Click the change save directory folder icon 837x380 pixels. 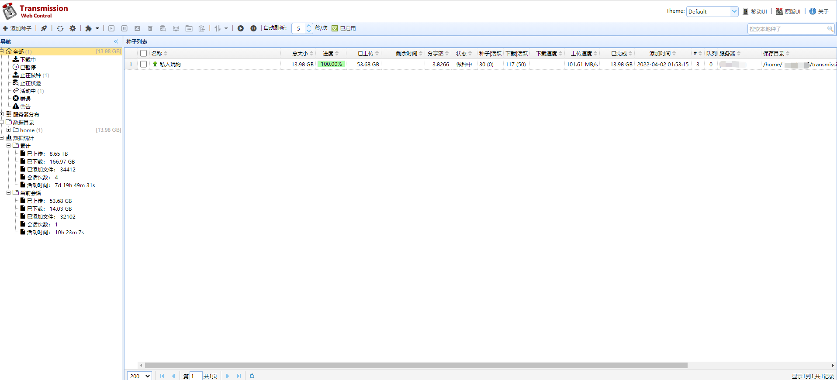(x=189, y=28)
